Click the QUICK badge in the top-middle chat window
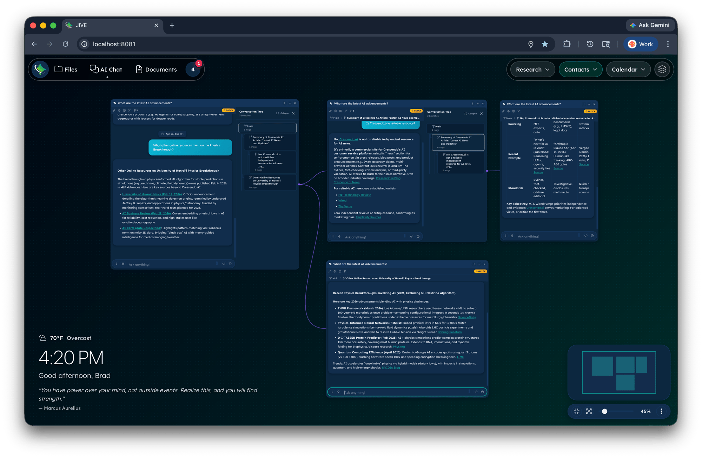The height and width of the screenshot is (458, 702). coord(416,111)
